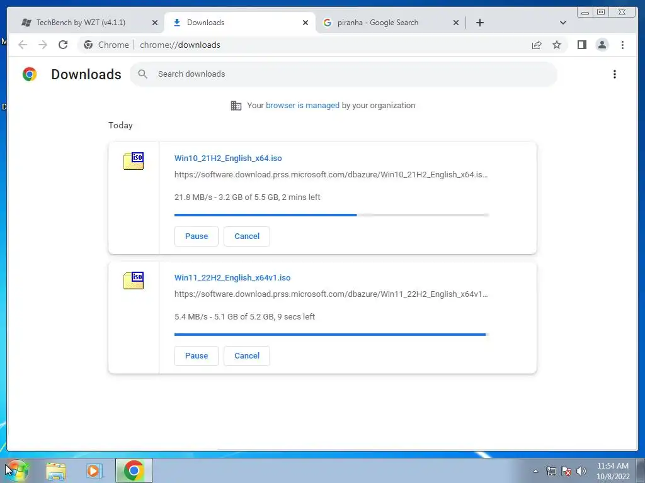Open the Win11_22H2_English_x64v1.iso file link

[232, 277]
